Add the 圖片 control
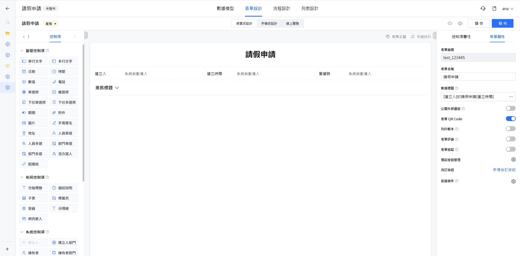The height and width of the screenshot is (256, 520). pos(33,123)
